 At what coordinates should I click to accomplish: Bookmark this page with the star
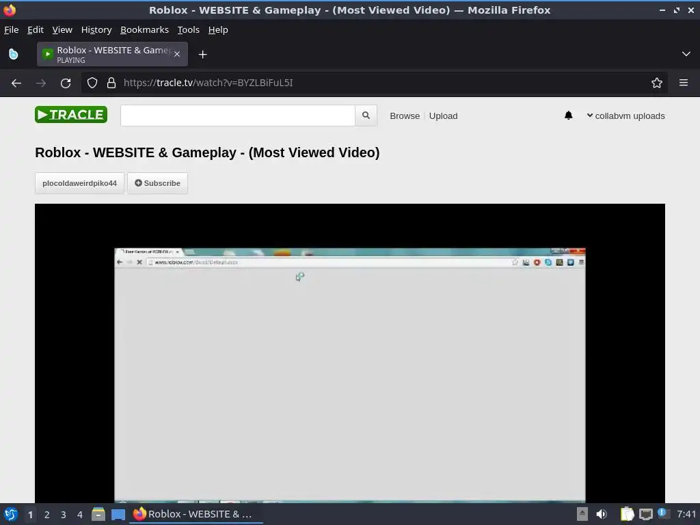point(656,83)
